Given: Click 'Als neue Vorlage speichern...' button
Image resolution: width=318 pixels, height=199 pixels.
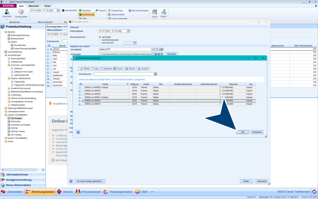Looking at the screenshot, I should 90,181.
